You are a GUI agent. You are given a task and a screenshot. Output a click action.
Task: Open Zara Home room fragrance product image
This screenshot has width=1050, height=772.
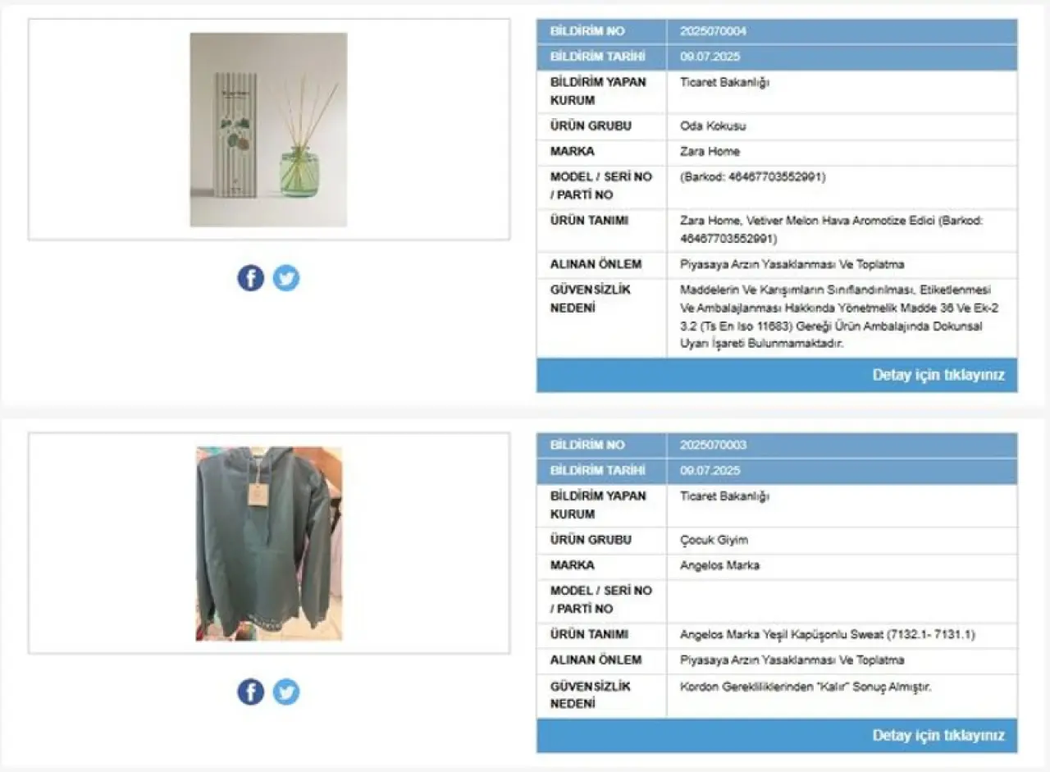click(x=268, y=130)
